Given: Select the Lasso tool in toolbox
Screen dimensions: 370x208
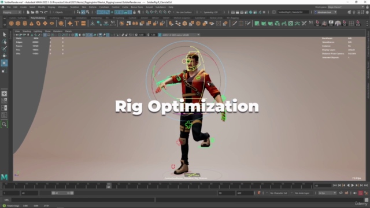Looking at the screenshot, I should pos(4,42).
